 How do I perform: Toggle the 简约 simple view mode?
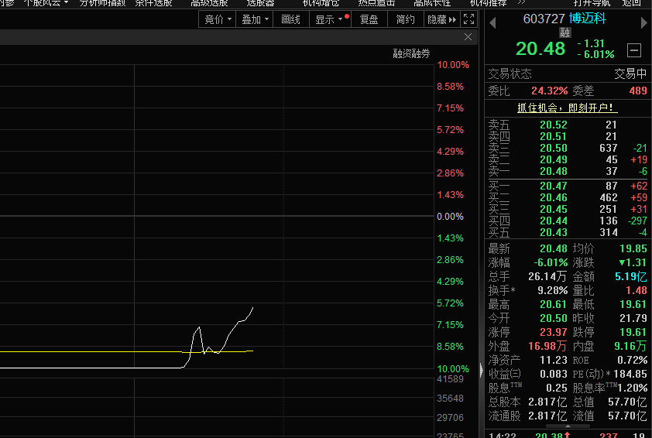(405, 19)
